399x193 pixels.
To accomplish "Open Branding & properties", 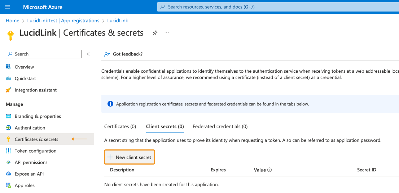I will tap(38, 116).
